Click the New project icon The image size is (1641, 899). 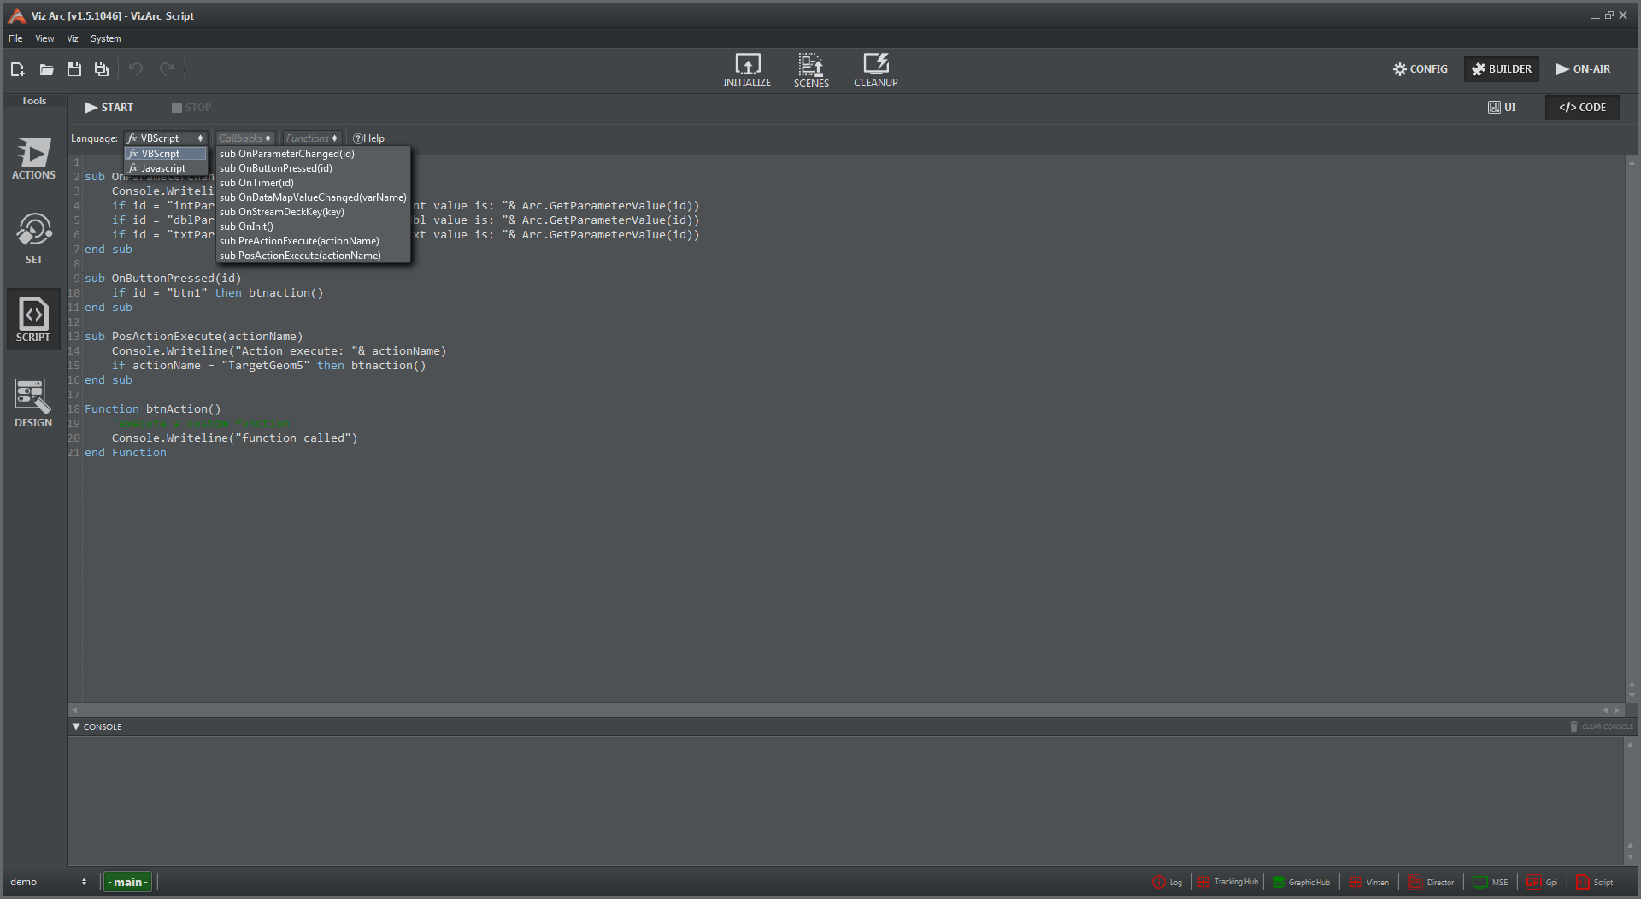pyautogui.click(x=17, y=69)
